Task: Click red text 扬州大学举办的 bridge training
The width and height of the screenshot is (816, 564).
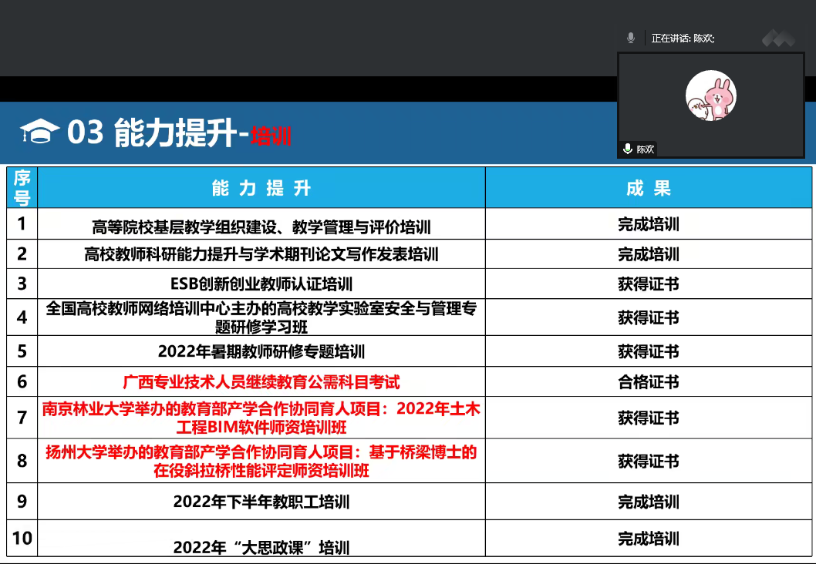Action: [261, 461]
